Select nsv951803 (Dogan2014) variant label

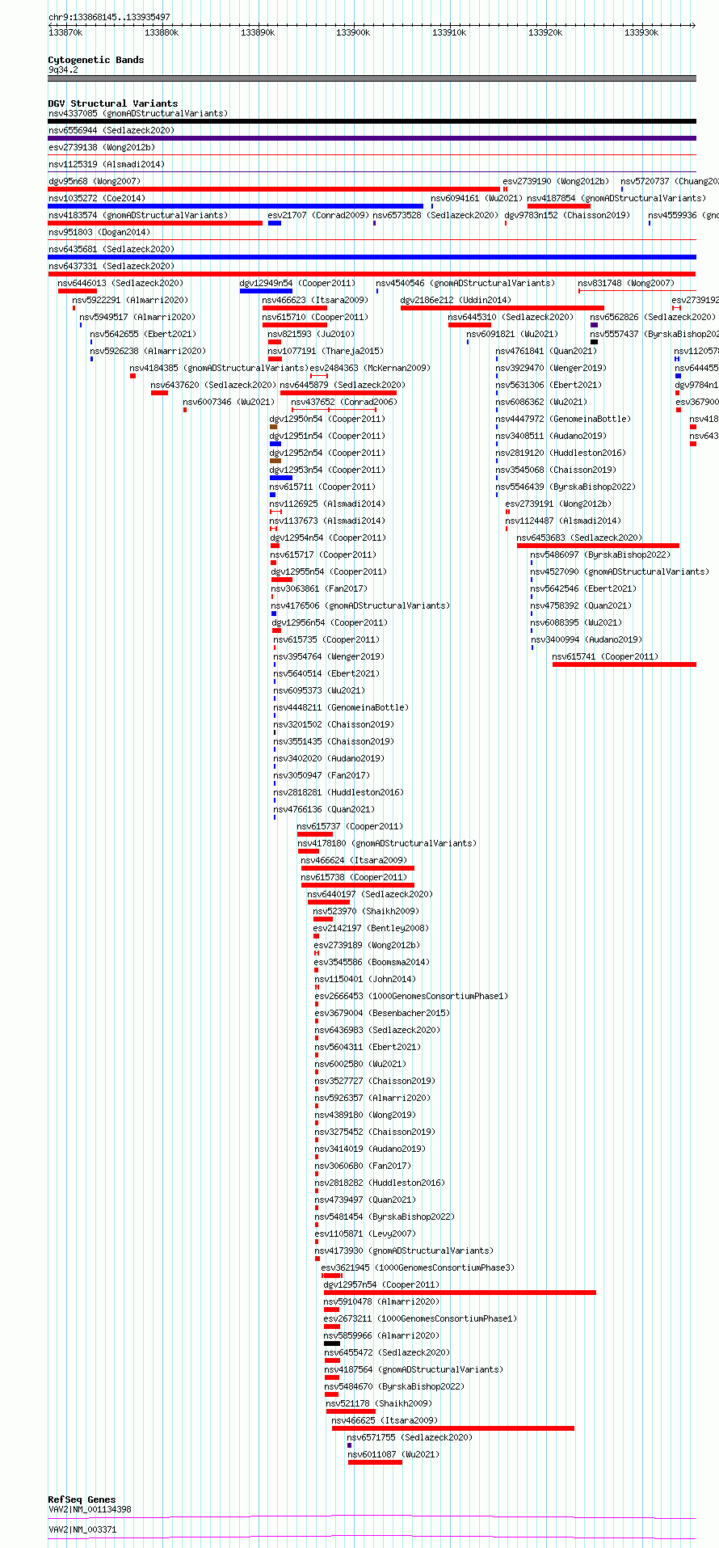[x=99, y=232]
